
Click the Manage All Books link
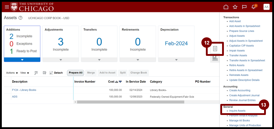pos(239,120)
